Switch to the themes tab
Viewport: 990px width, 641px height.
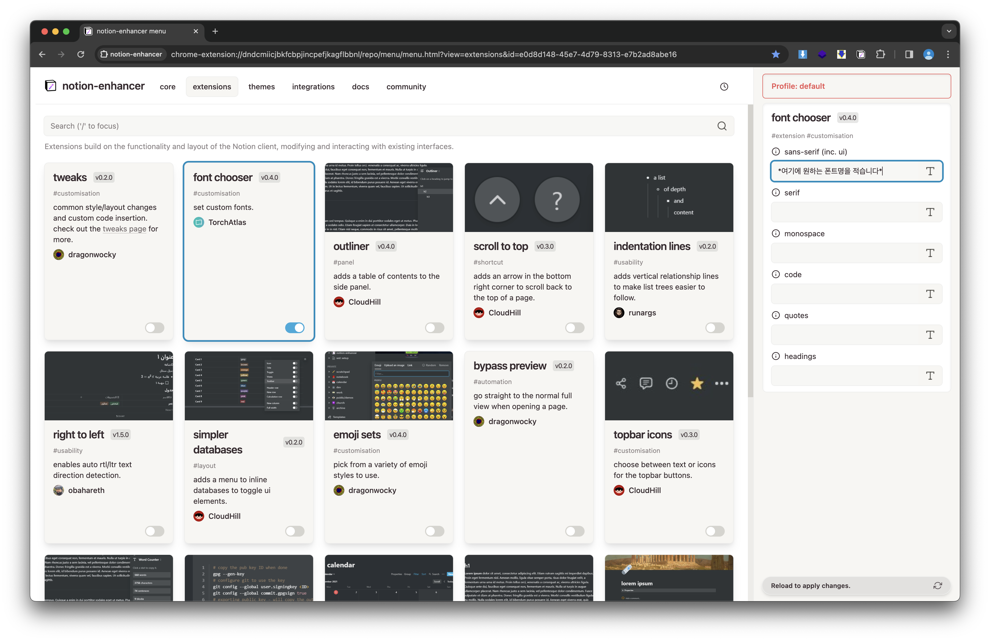coord(261,87)
